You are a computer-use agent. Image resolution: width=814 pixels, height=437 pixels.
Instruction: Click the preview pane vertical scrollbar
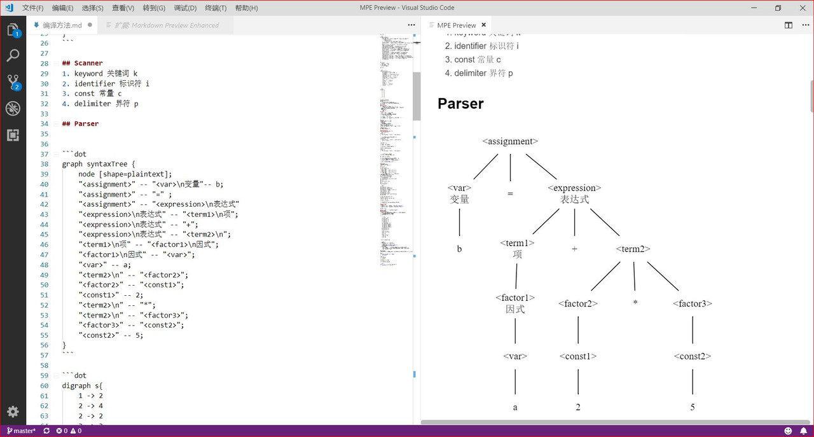point(811,95)
